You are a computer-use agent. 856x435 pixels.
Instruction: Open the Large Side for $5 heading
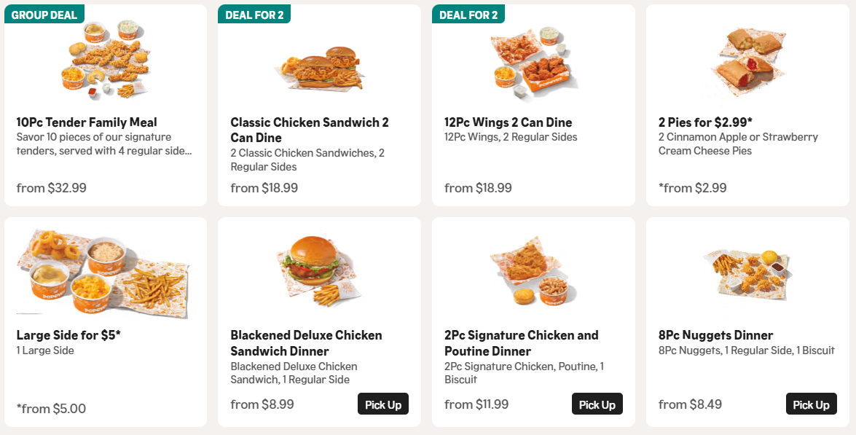tap(68, 335)
